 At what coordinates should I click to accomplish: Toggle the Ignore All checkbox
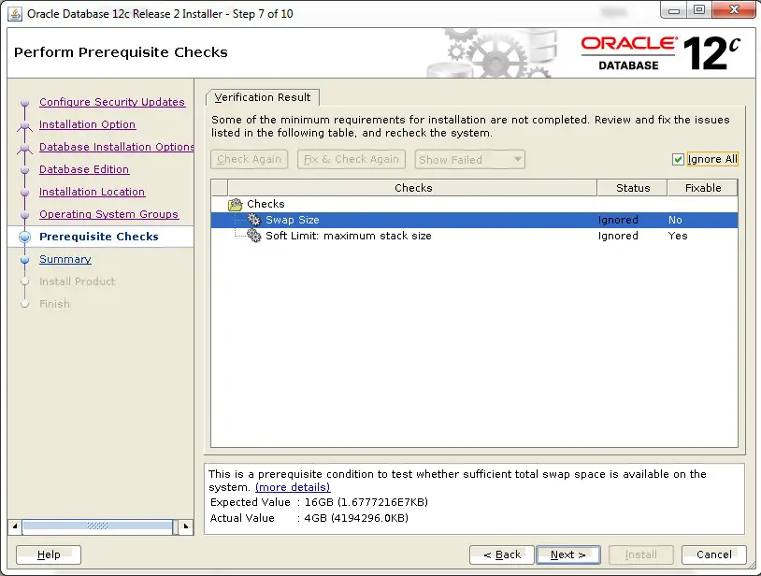pyautogui.click(x=678, y=159)
